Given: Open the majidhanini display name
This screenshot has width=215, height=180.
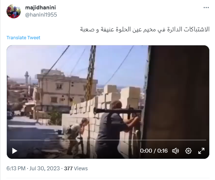Looking at the screenshot, I should point(41,8).
